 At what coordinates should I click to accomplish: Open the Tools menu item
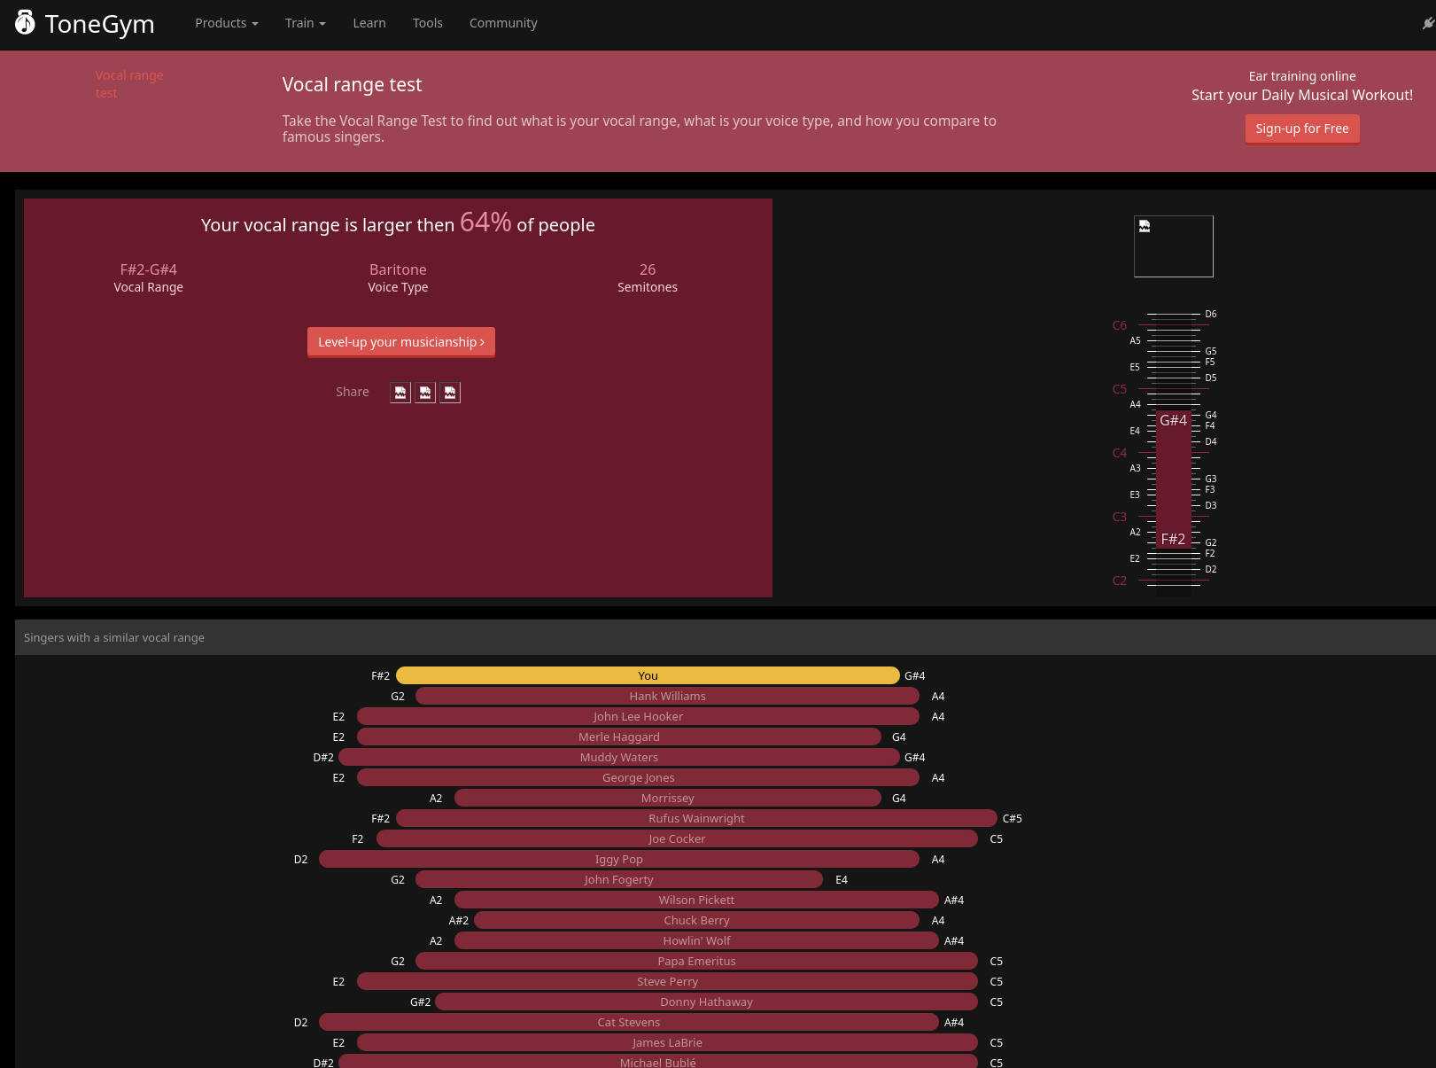pos(428,23)
